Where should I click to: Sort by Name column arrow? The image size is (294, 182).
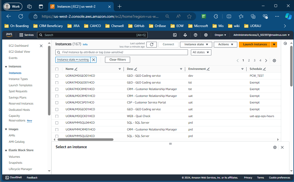click(120, 69)
